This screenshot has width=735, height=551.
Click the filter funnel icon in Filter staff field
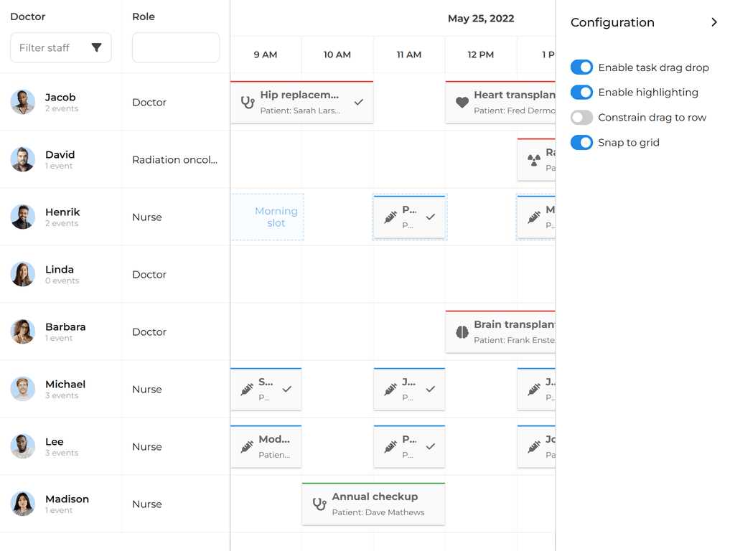click(x=98, y=47)
